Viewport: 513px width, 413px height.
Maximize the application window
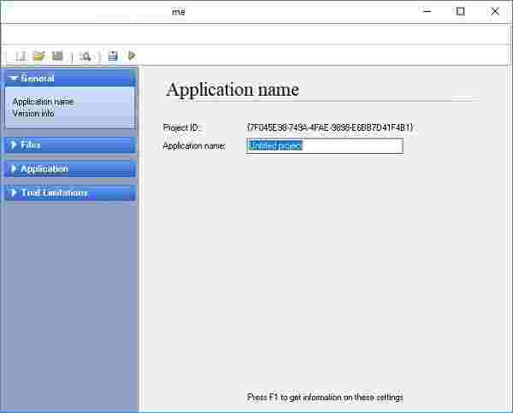pos(461,11)
